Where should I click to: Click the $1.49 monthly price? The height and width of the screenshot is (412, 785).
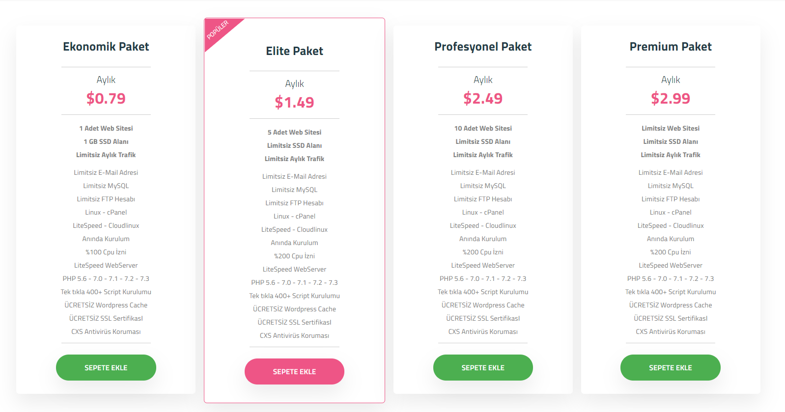294,102
